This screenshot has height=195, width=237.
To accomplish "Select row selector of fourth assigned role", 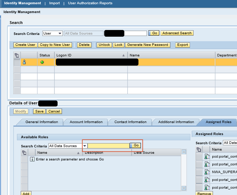I will click(x=199, y=179).
